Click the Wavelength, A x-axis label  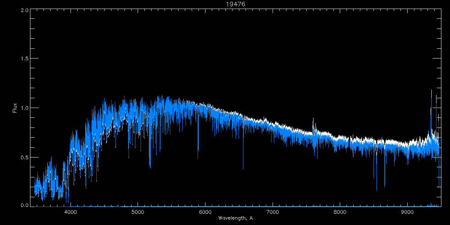[x=235, y=218]
